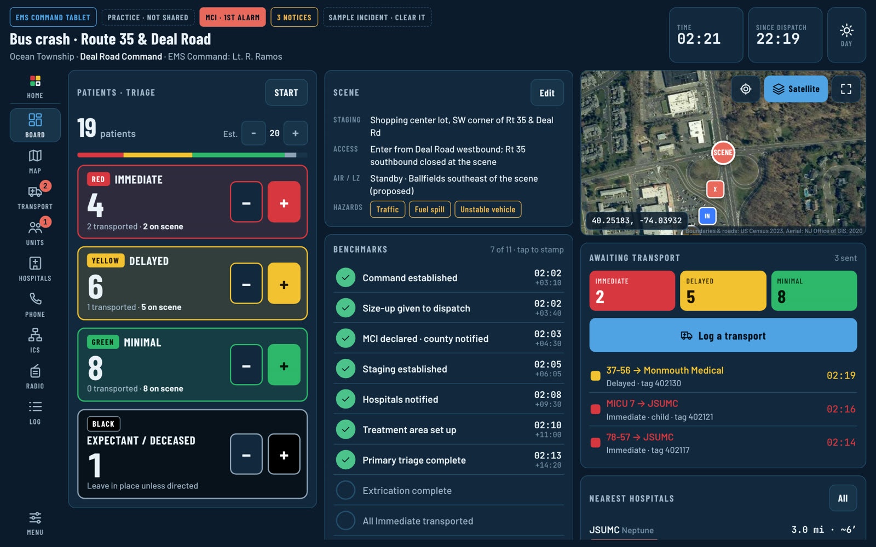This screenshot has width=876, height=547.
Task: Uncheck the Command established benchmark
Action: [448, 277]
